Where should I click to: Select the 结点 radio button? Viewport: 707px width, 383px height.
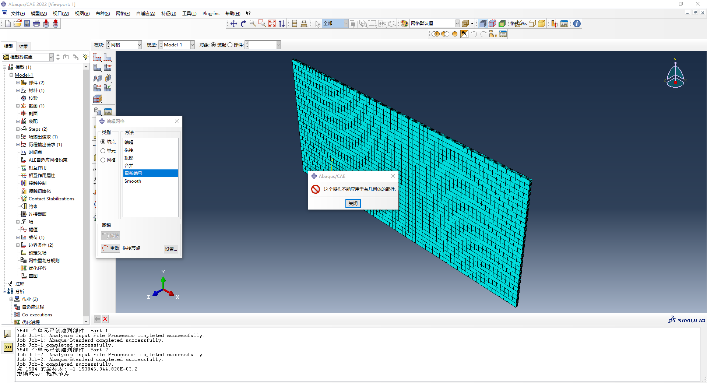(x=103, y=142)
